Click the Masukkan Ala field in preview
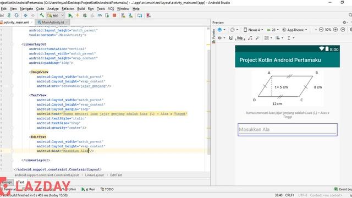The width and height of the screenshot is (352, 198). pyautogui.click(x=287, y=130)
